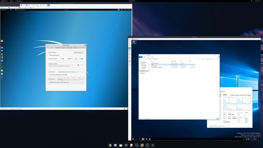Select Downloads in File Explorer sidebar

[x=144, y=65]
